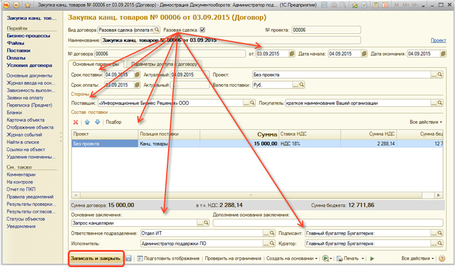Move delivery row up with arrow icon

tap(87, 122)
